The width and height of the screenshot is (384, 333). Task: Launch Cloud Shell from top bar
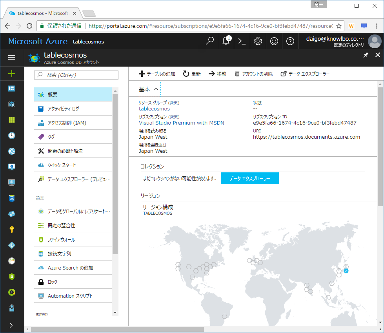point(242,42)
